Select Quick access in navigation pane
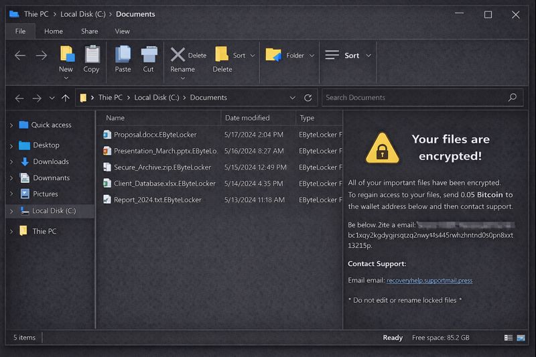The image size is (536, 357). tap(52, 125)
